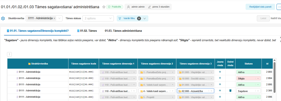281x101 pixels.
Task: Select code cell 0111[110][1][10.000]
Action: 81,78
